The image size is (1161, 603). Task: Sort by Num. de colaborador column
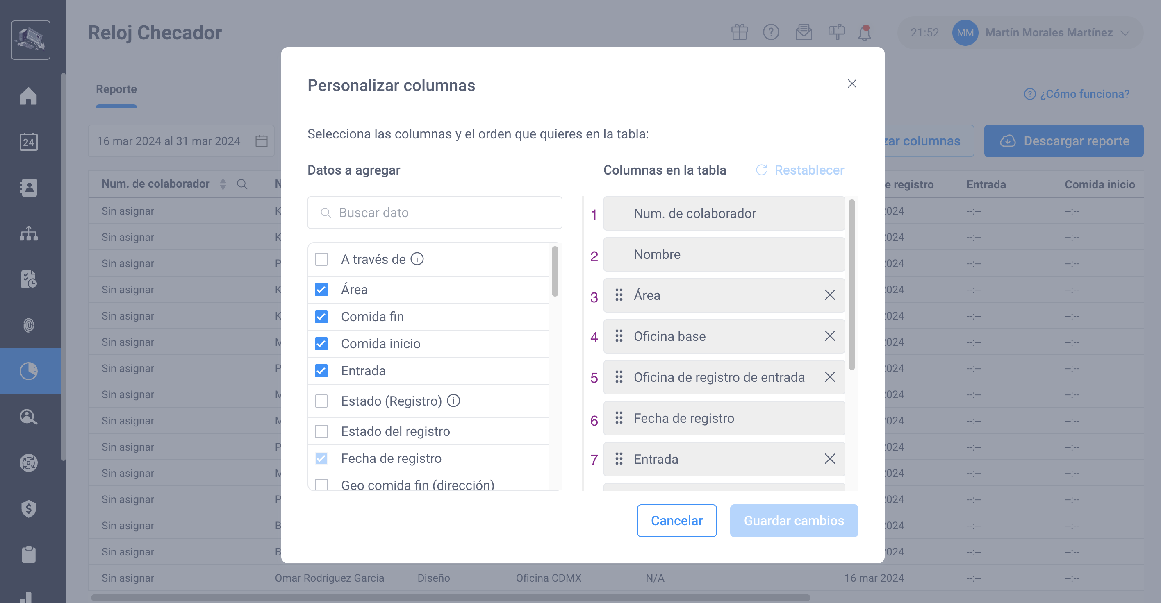click(x=223, y=184)
